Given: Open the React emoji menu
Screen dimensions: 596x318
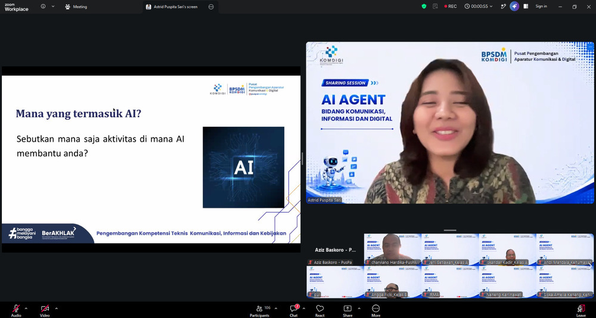Looking at the screenshot, I should click(319, 310).
